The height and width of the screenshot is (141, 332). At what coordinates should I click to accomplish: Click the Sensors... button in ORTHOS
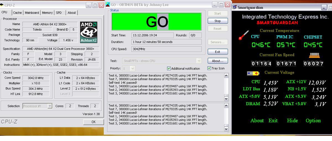pos(218,42)
